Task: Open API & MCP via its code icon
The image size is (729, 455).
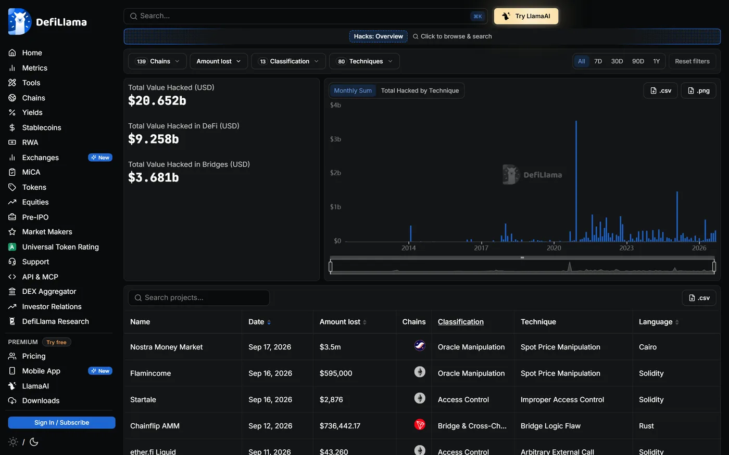Action: click(12, 277)
